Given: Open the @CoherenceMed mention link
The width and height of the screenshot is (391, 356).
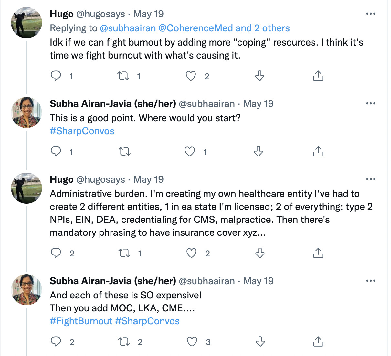Looking at the screenshot, I should 195,28.
